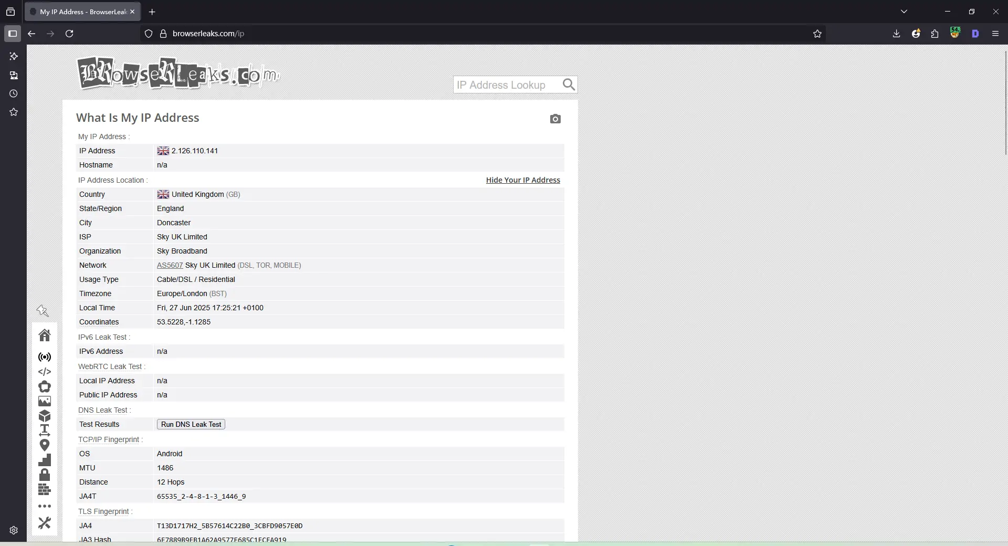Viewport: 1008px width, 546px height.
Task: Open the wrench and screwdriver tools icon
Action: [45, 523]
